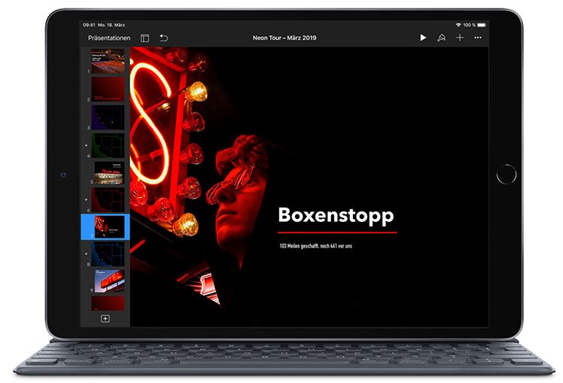Toggle the slide navigator view icon

(x=145, y=38)
